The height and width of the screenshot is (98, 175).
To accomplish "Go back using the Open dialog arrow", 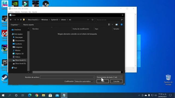I will 11,20.
